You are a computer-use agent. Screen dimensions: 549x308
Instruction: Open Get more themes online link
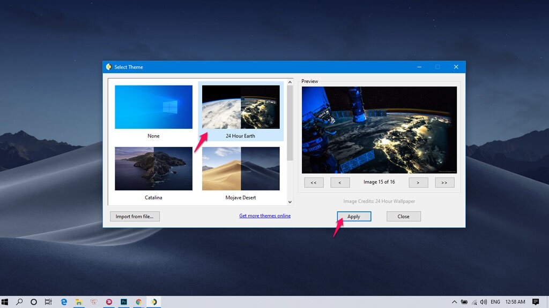pos(265,215)
